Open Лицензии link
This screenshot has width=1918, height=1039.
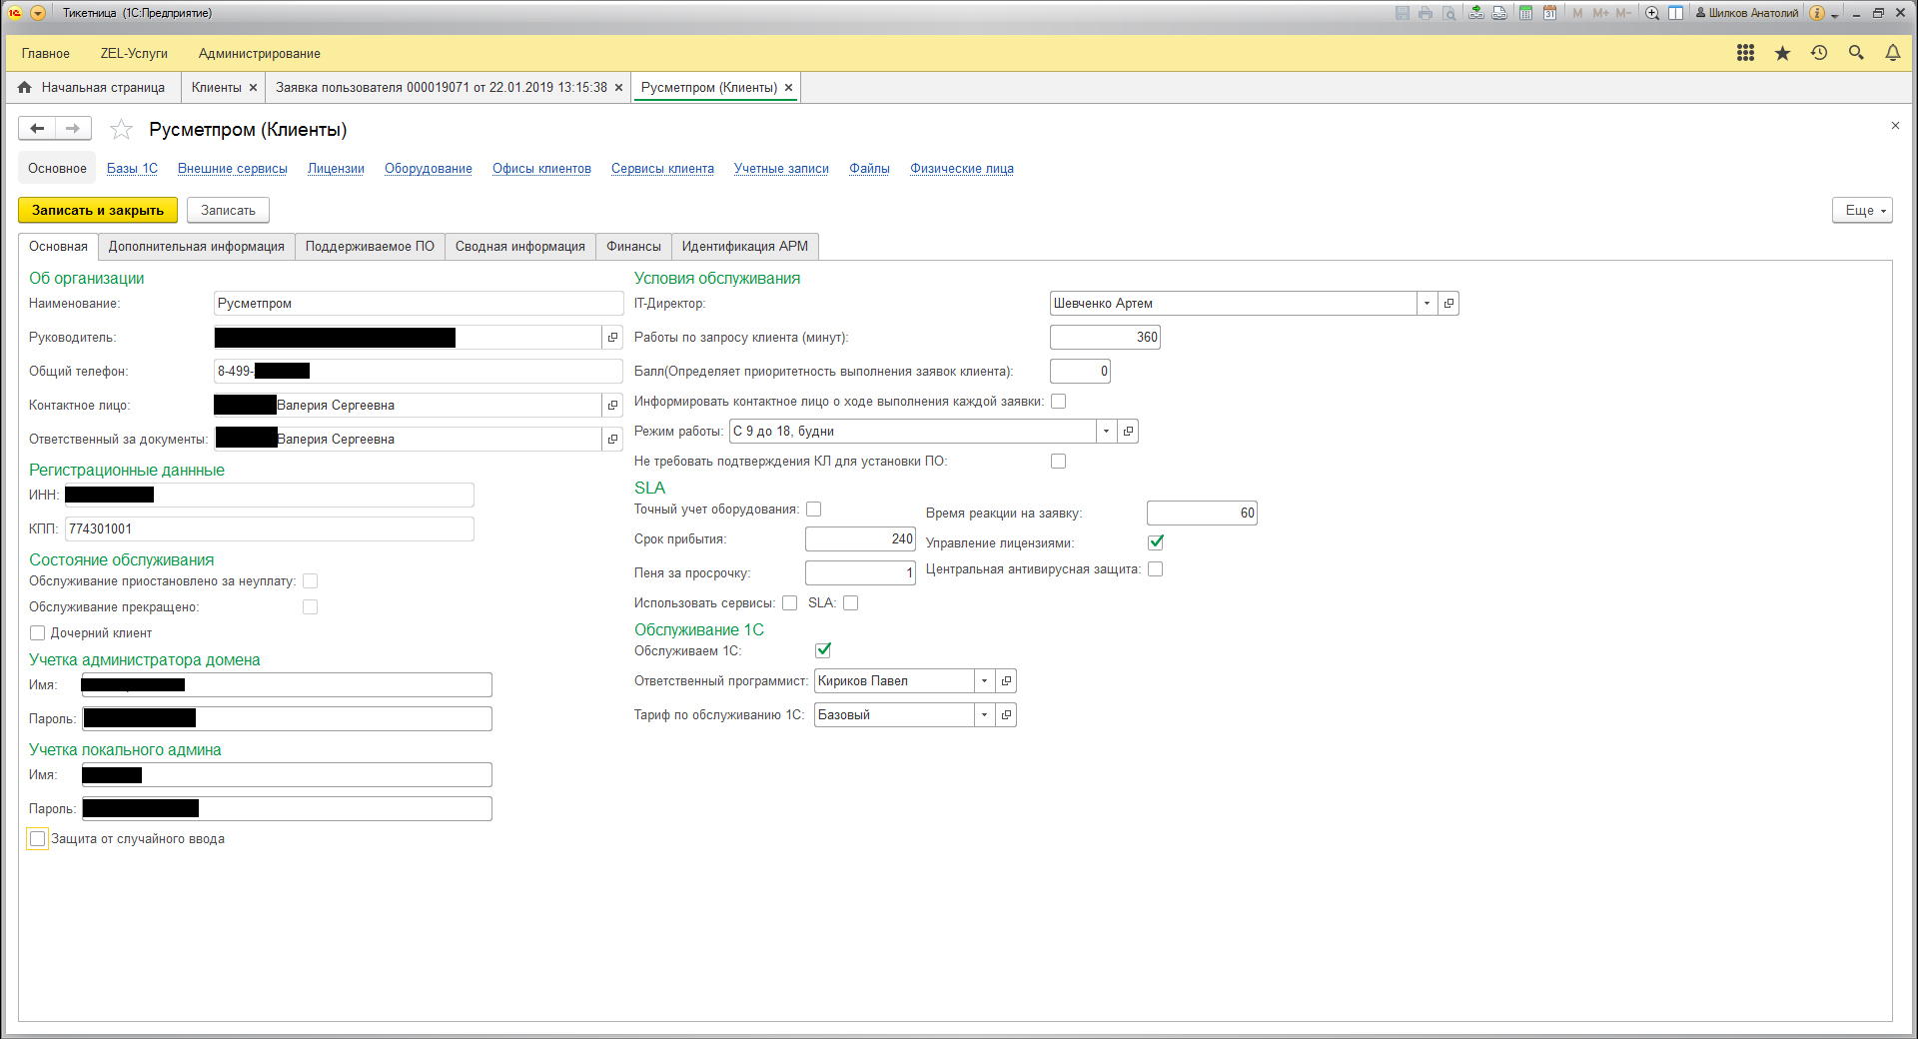pos(336,169)
